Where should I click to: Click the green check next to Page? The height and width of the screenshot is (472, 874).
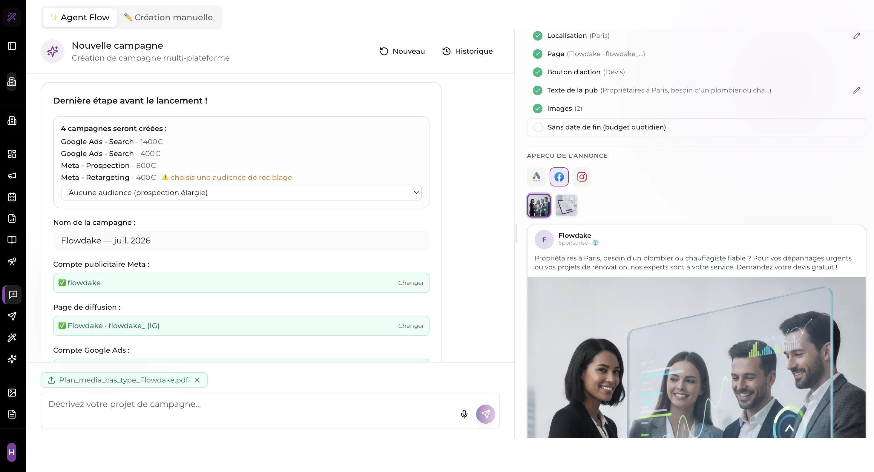pos(537,54)
